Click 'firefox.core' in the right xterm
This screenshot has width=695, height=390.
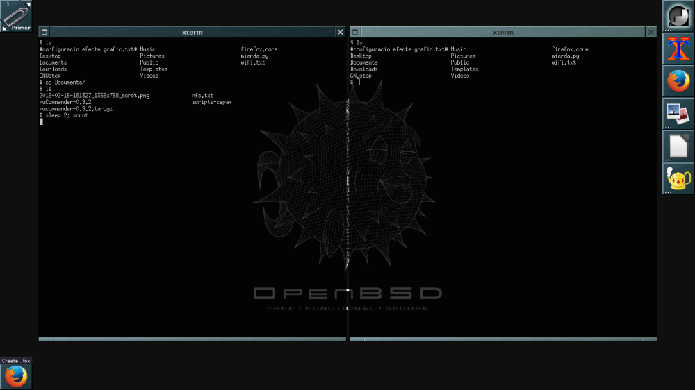pos(570,49)
